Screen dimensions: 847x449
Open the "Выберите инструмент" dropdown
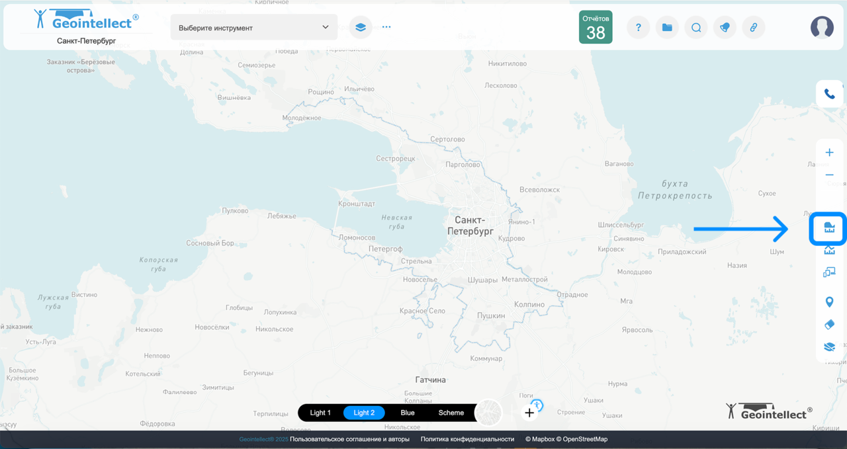coord(253,28)
